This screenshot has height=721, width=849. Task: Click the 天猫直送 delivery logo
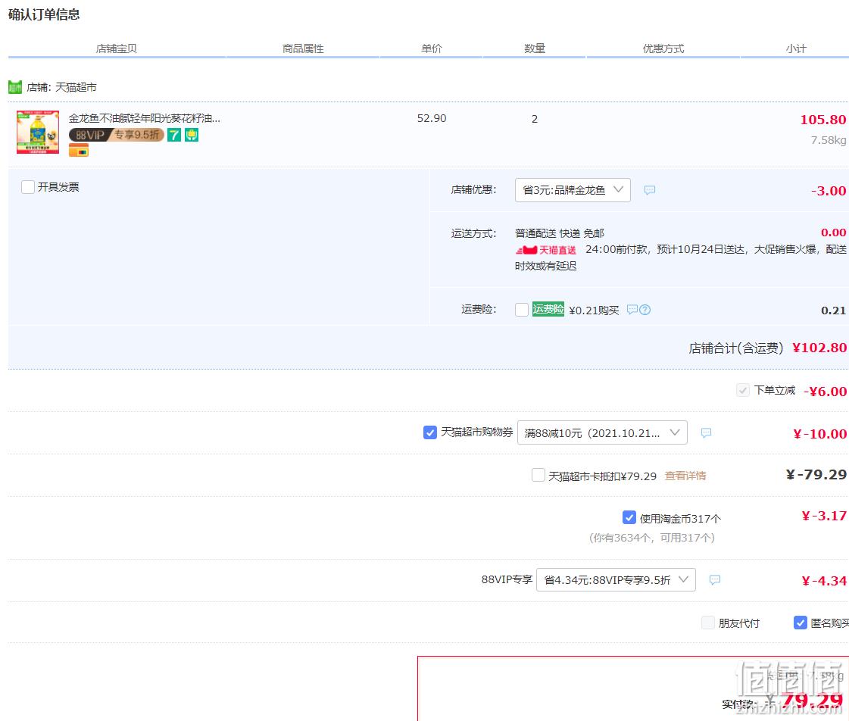point(546,249)
